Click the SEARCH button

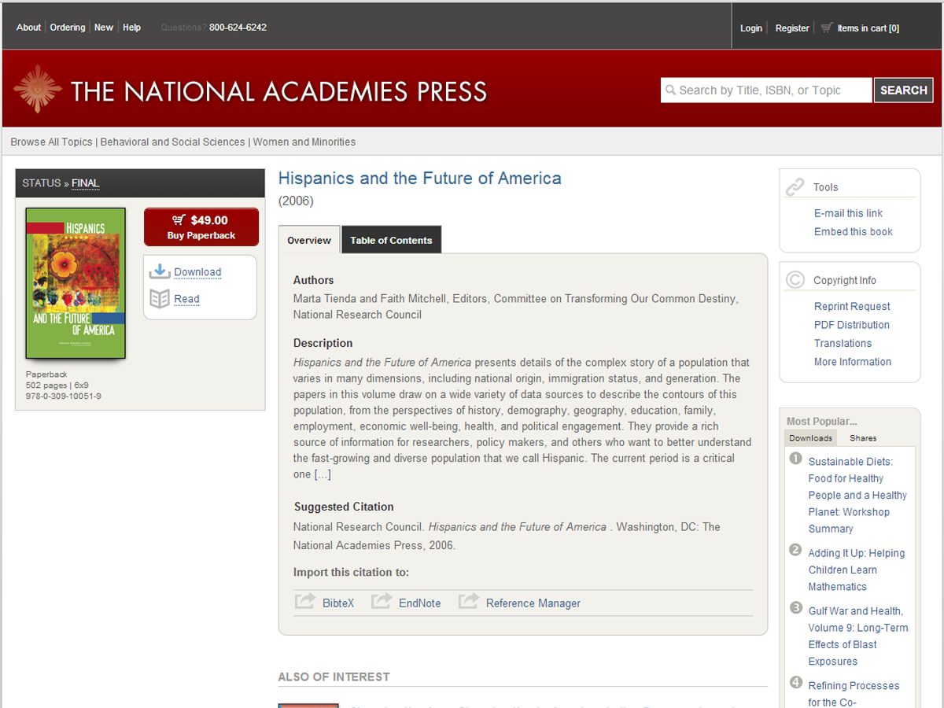904,90
